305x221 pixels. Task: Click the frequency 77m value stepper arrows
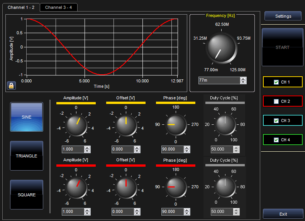tap(243, 80)
